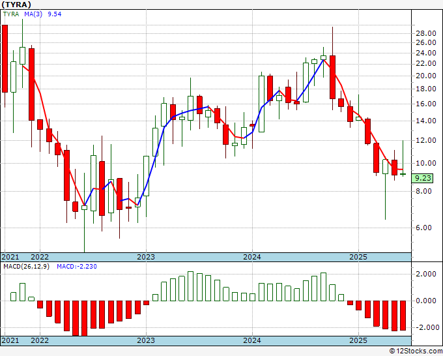443x356 pixels.
Task: Select the 24.00 price axis label
Action: tap(426, 53)
